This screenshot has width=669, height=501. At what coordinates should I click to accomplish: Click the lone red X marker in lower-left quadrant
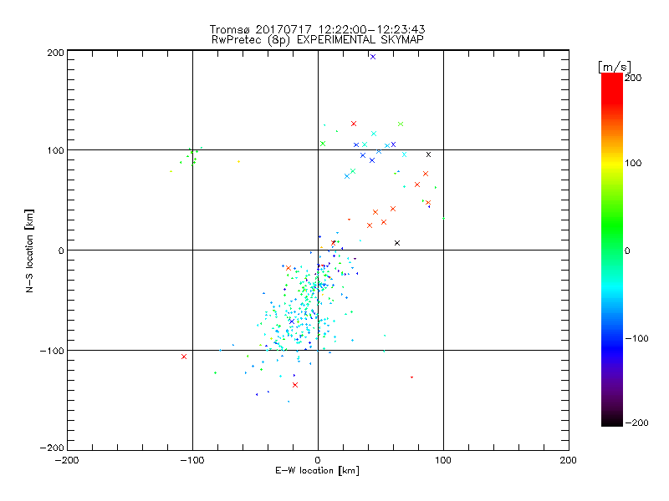[x=184, y=357]
